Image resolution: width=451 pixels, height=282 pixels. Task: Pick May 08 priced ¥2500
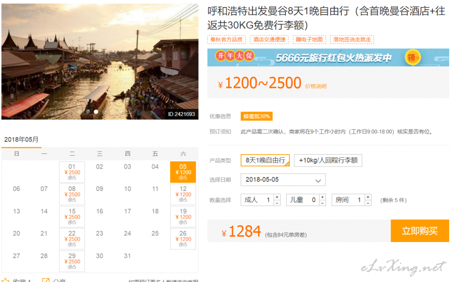72,194
